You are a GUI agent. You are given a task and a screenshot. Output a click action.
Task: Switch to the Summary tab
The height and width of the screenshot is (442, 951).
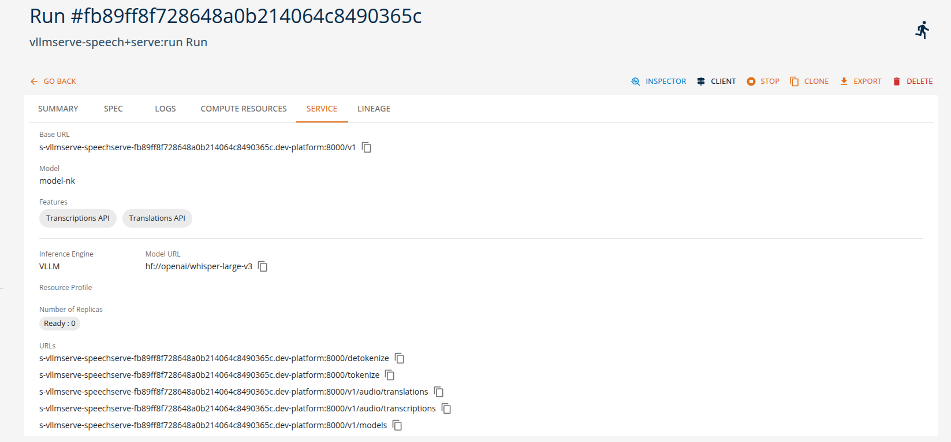58,109
